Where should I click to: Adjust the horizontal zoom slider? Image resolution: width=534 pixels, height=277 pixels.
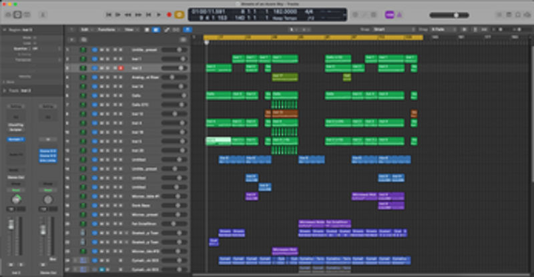[519, 29]
